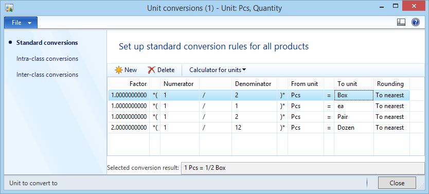
Task: Switch to Intra-class conversions
Action: point(47,59)
